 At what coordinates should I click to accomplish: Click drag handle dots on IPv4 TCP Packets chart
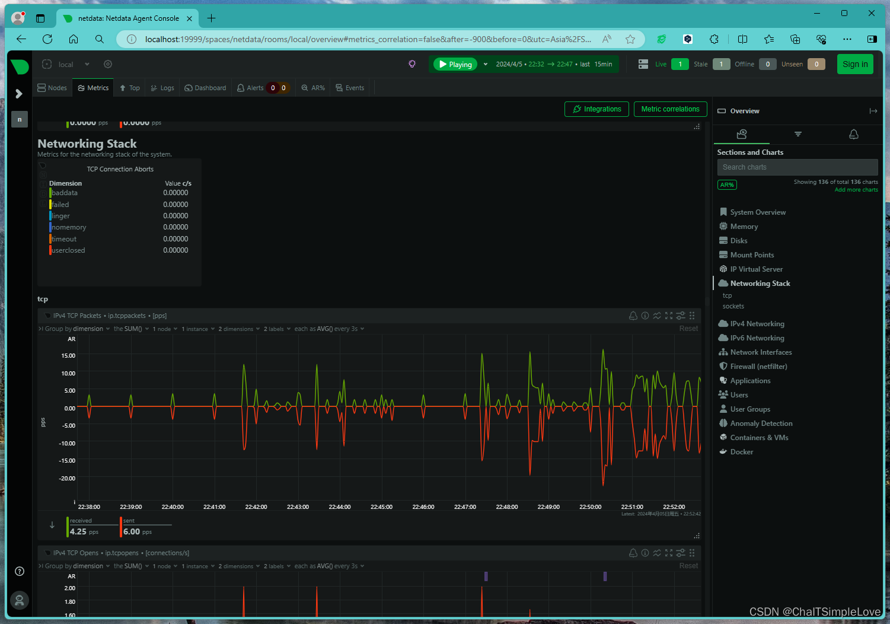click(692, 316)
